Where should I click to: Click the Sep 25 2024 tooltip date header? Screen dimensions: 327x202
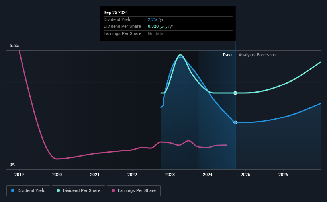click(x=116, y=12)
